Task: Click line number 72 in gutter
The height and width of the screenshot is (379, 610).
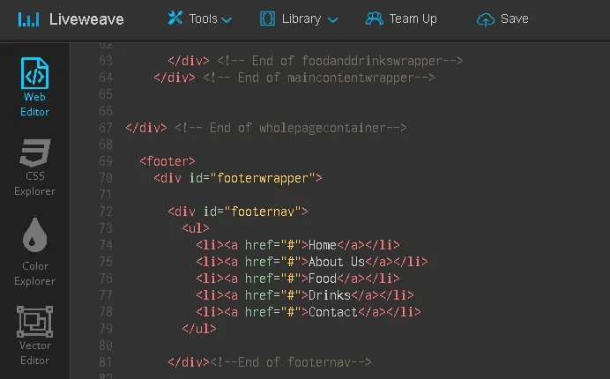Action: (x=106, y=212)
